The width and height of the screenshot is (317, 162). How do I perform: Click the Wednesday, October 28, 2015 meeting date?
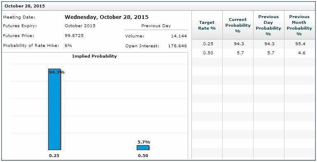click(x=107, y=17)
